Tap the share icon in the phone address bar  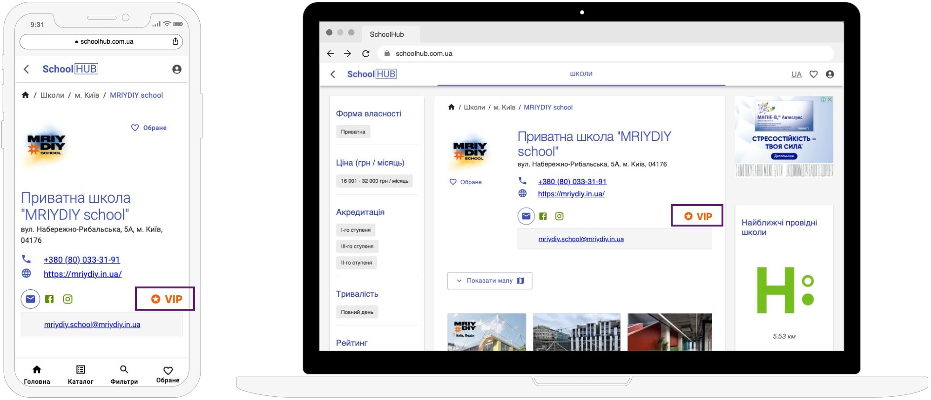click(x=175, y=41)
